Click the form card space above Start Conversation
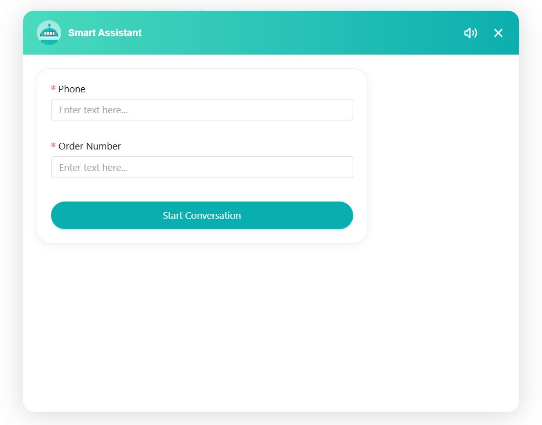The image size is (542, 425). (x=202, y=190)
